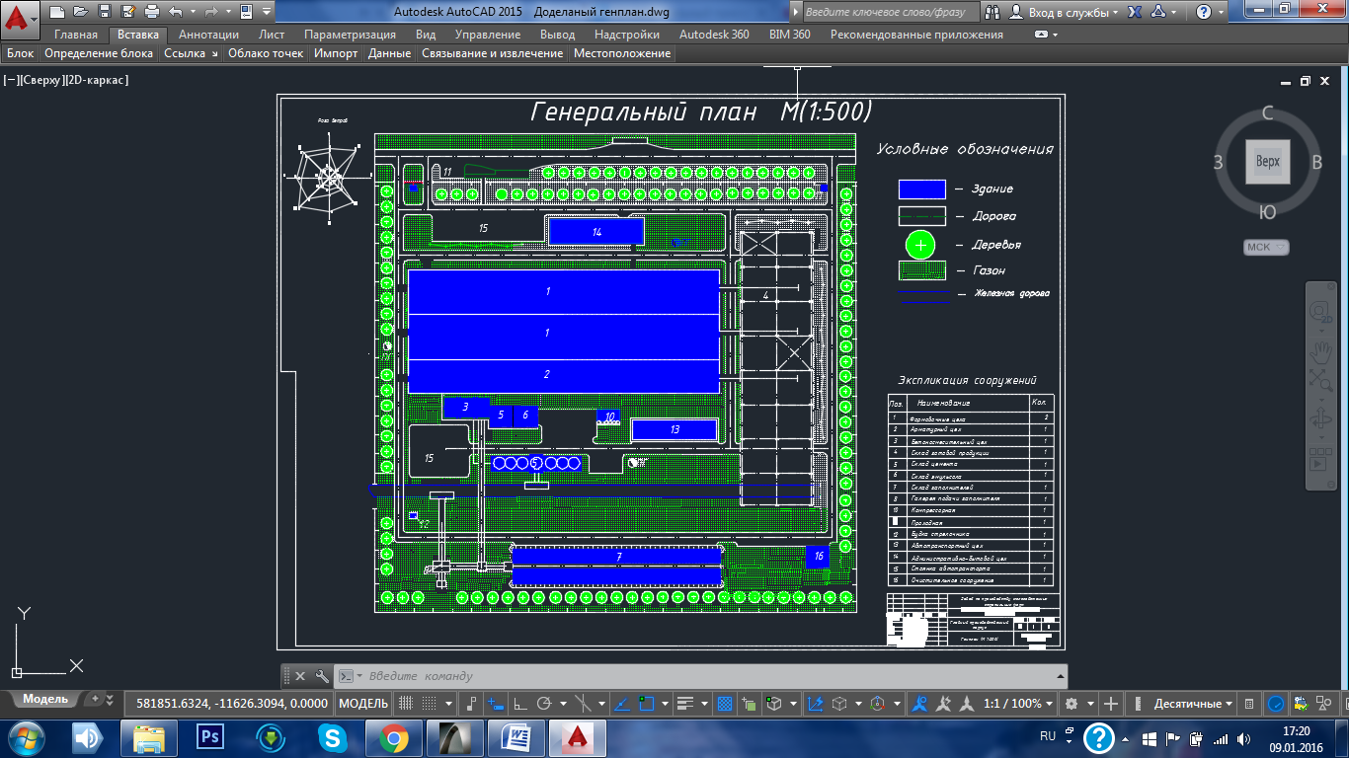Switch to the Параметризация ribbon tab
This screenshot has width=1349, height=758.
pyautogui.click(x=350, y=35)
